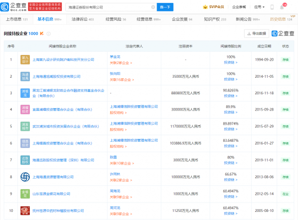The height and width of the screenshot is (220, 298).
Task: Click the 上海海通资源管理 company logo
Action: point(25,177)
